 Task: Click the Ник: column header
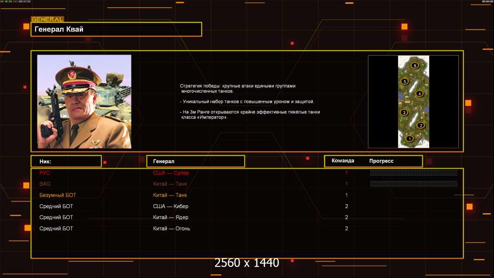(x=66, y=161)
